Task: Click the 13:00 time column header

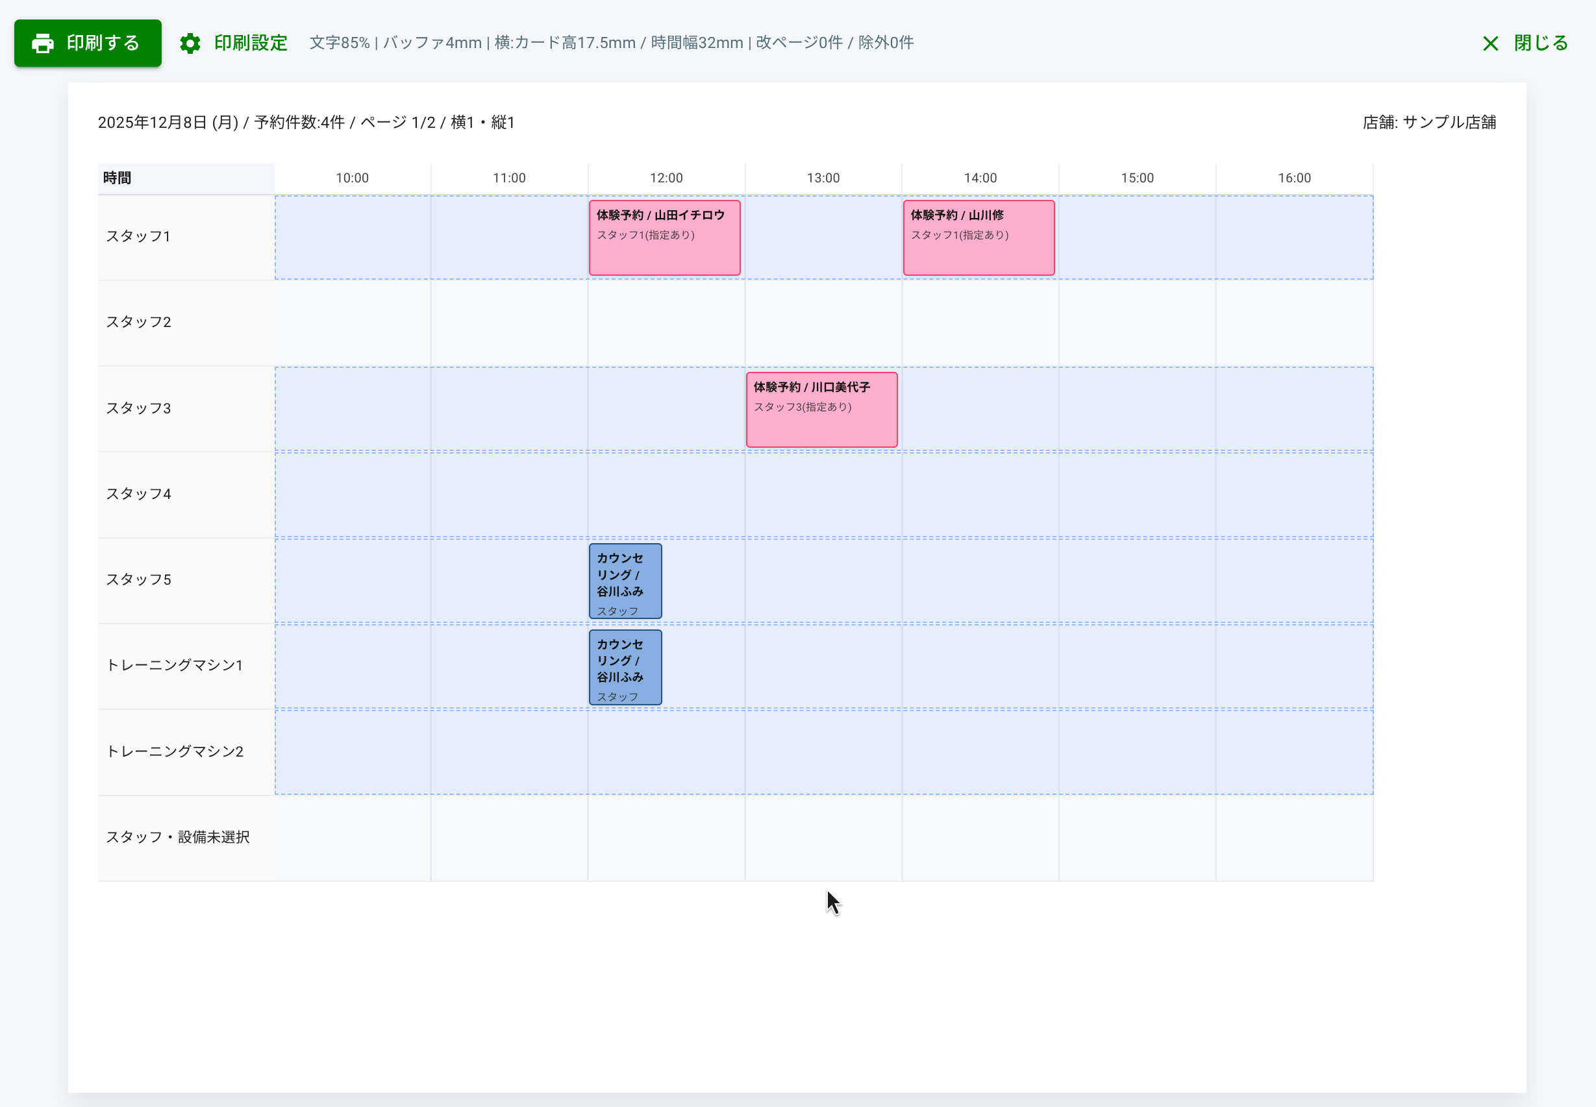Action: tap(823, 178)
